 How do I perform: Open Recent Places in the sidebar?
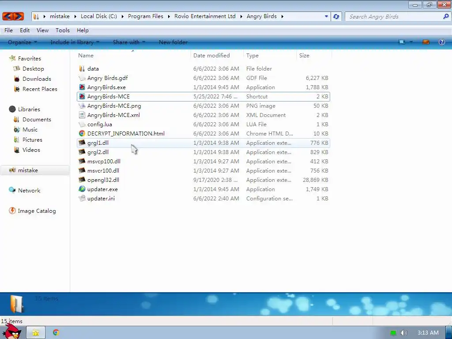point(40,89)
